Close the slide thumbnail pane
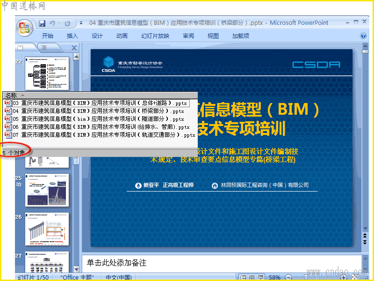Screen dimensions: 374x281 coord(74,48)
